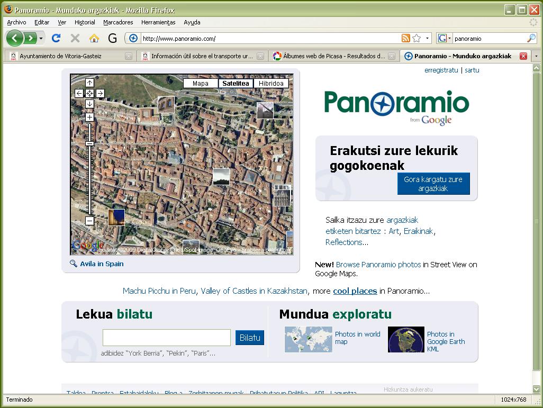Open the photo thumbnail at the map's top center
543x408 pixels.
(166, 105)
